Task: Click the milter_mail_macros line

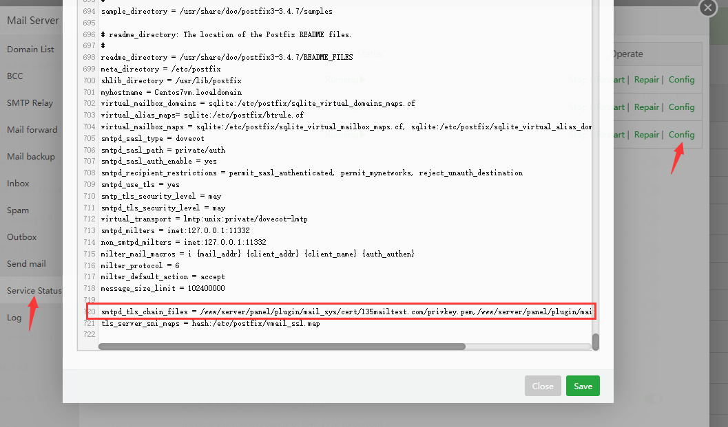Action: click(x=258, y=254)
